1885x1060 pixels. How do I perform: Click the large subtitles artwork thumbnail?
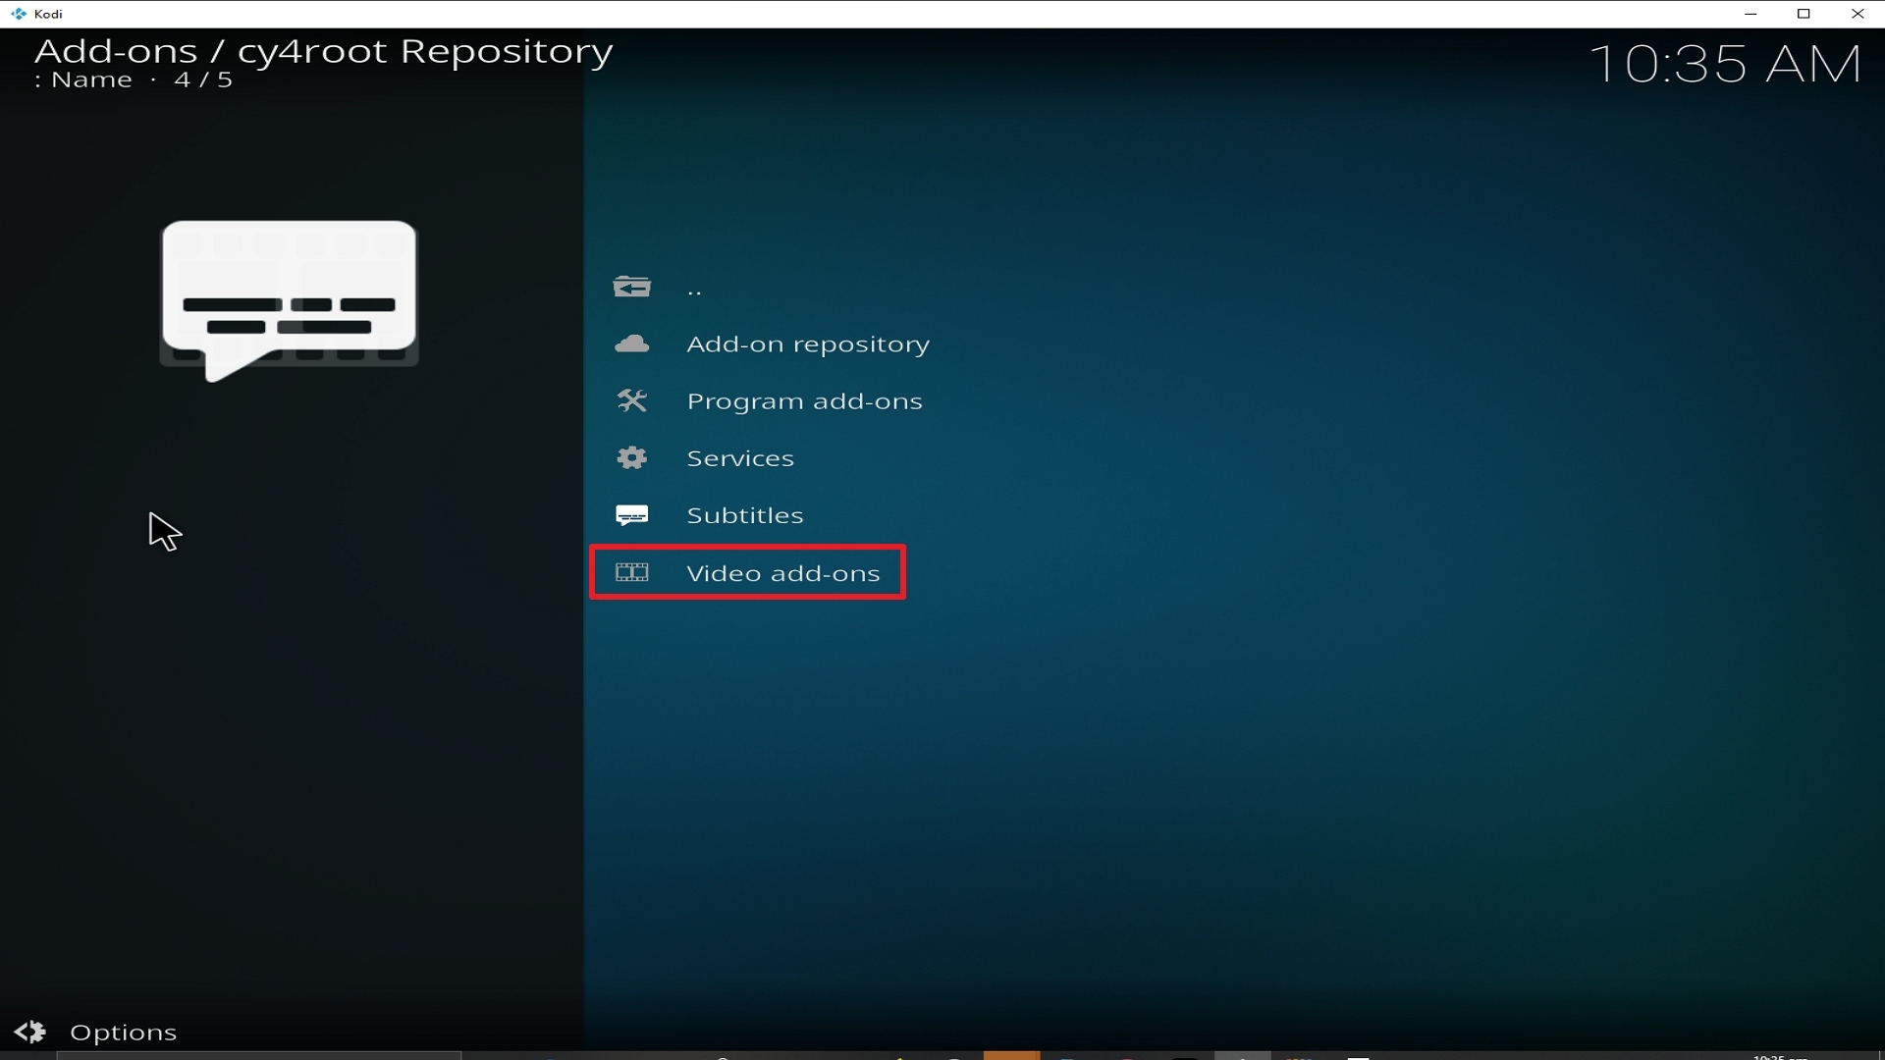coord(290,299)
